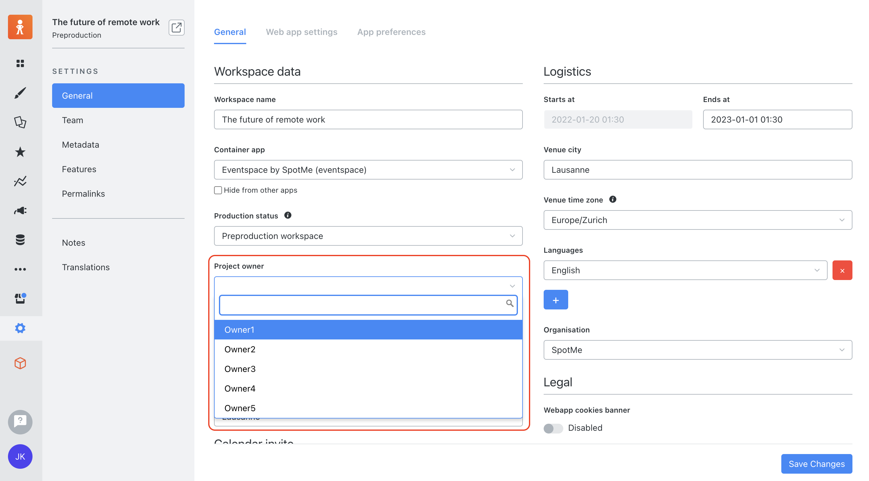Open the database icon in sidebar
Viewport: 869px width, 481px height.
click(20, 240)
